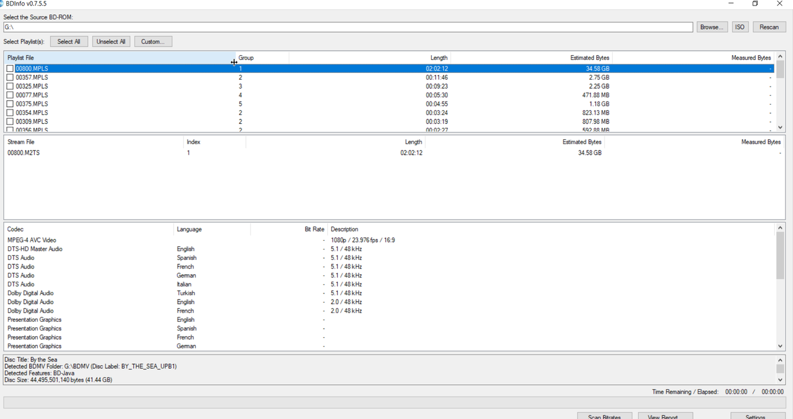Select the DTS-HD Master Audio row
Screen dimensions: 793x419
(x=390, y=249)
